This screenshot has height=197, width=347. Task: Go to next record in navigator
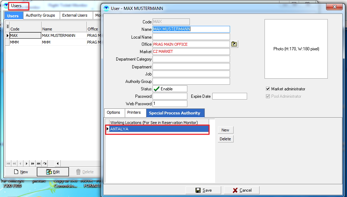[27, 163]
